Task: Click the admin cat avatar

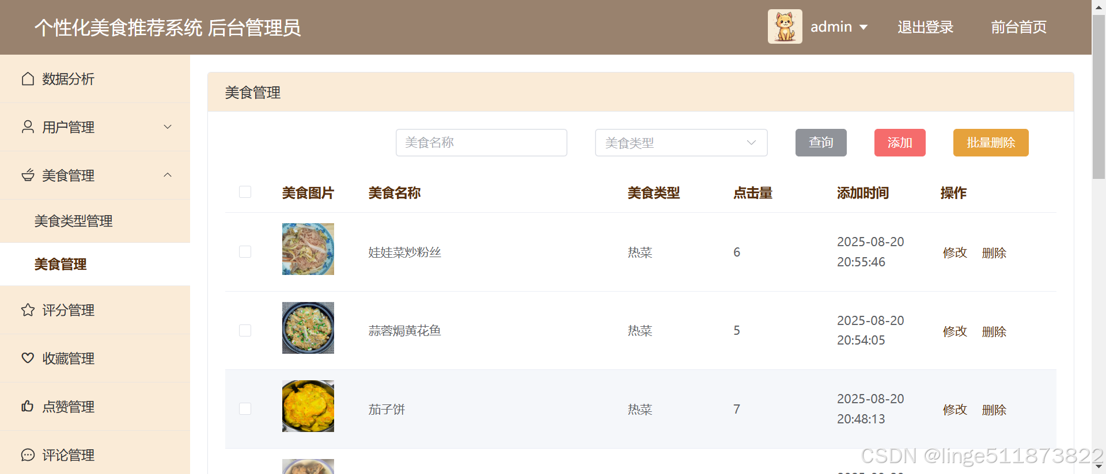Action: (785, 26)
